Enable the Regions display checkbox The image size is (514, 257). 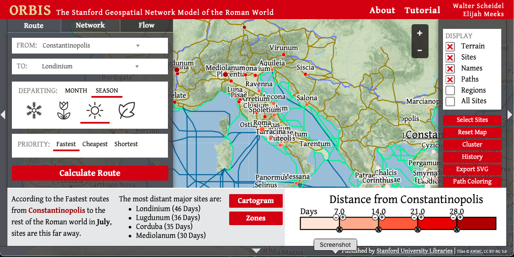tap(450, 90)
